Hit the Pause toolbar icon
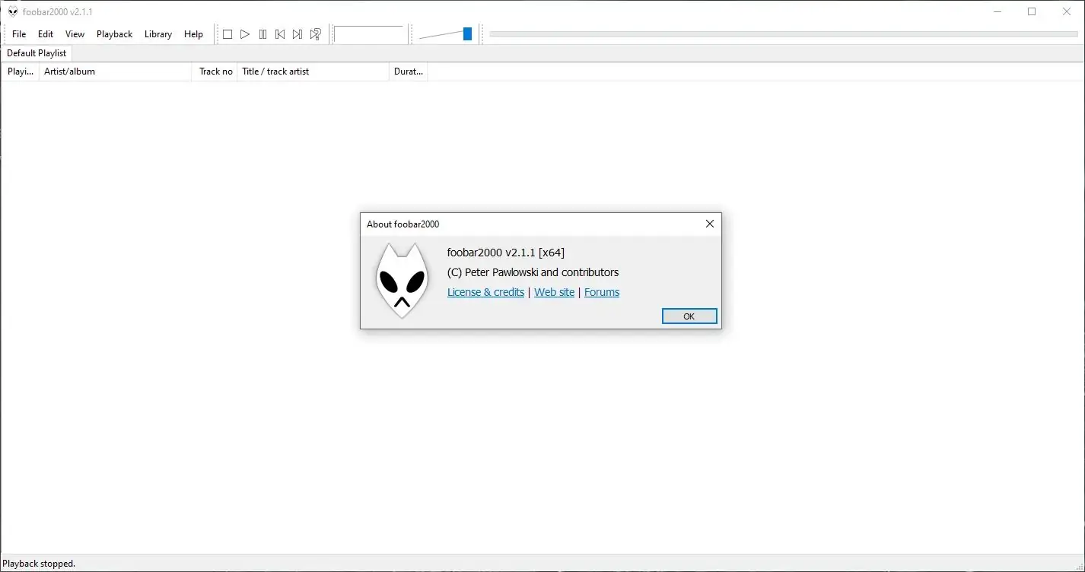The image size is (1085, 572). [262, 34]
